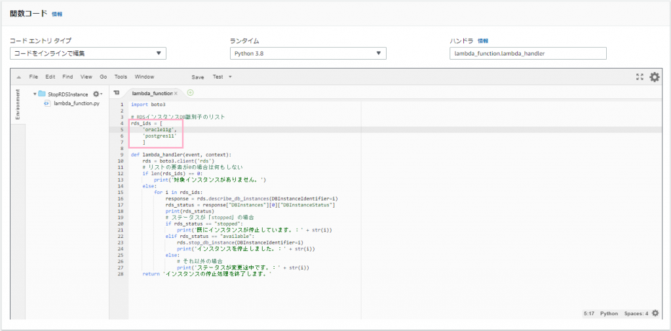Click the handler input field
The height and width of the screenshot is (331, 671).
[528, 54]
